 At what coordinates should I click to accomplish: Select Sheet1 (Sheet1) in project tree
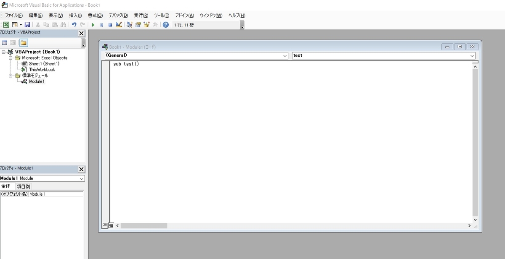click(x=44, y=64)
